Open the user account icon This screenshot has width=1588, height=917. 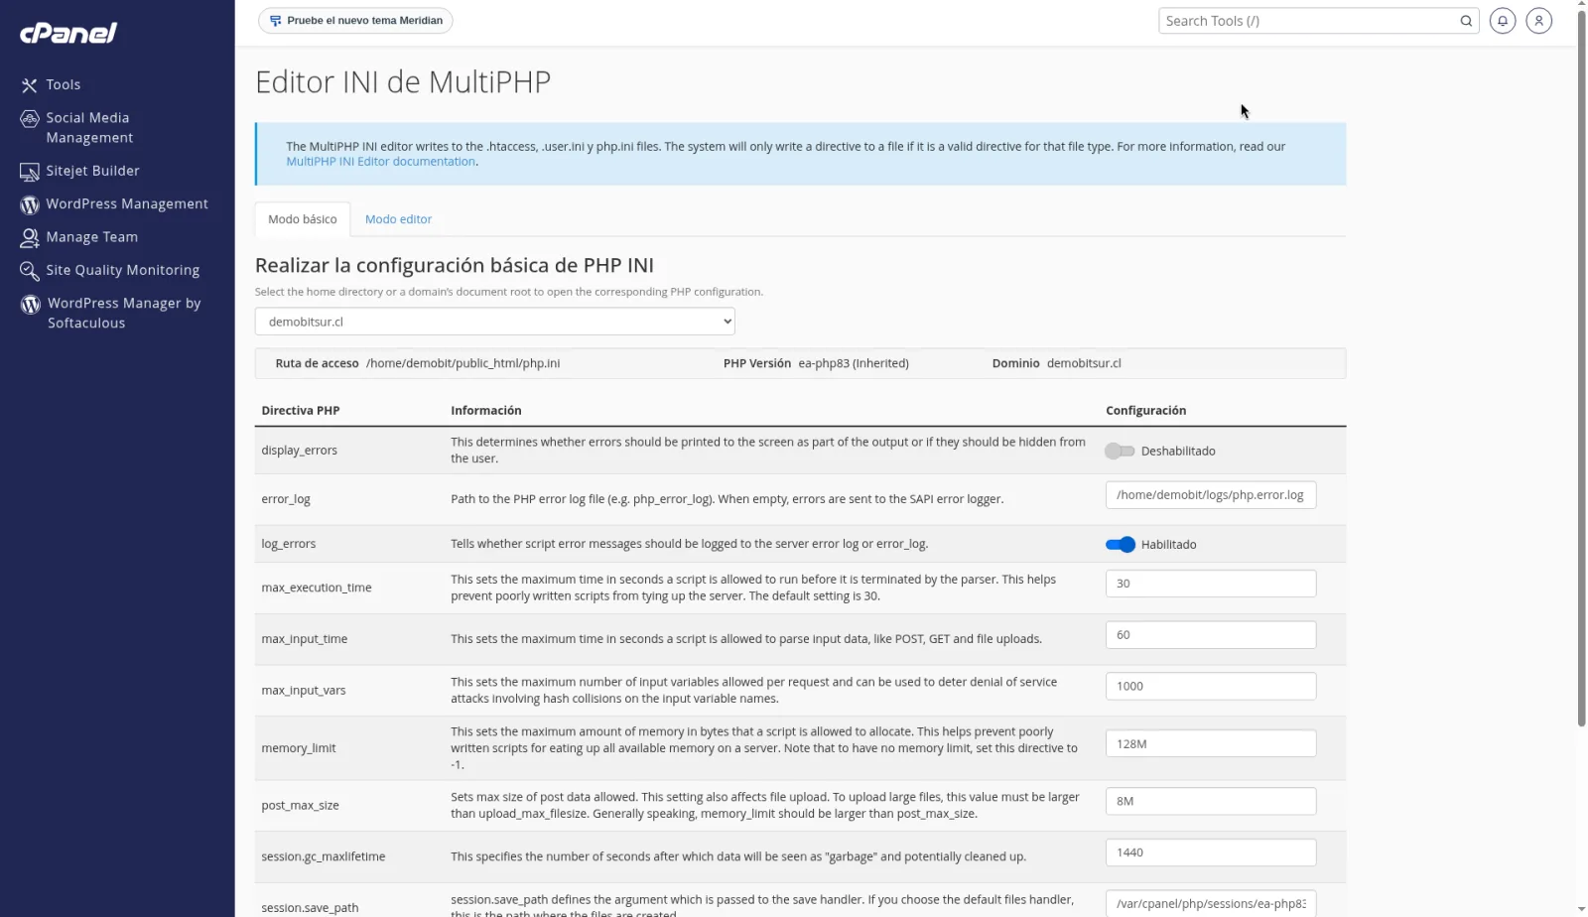pos(1539,20)
